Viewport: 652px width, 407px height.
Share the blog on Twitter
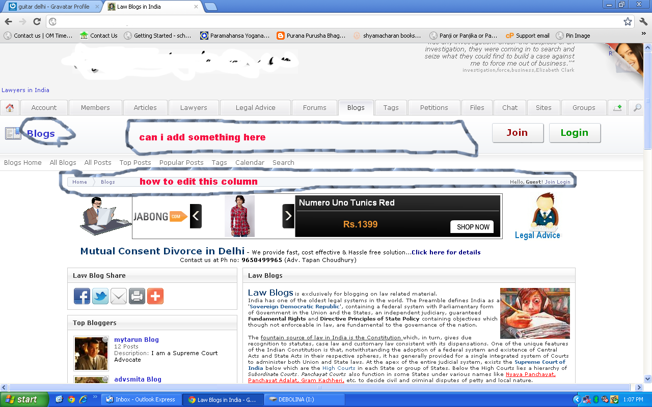tap(100, 296)
